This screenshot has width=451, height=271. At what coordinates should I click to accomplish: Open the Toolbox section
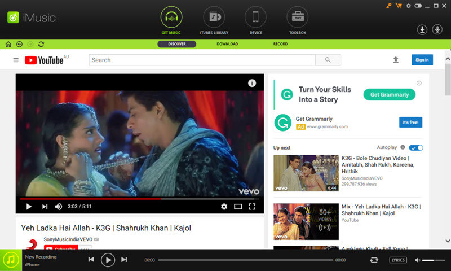298,20
